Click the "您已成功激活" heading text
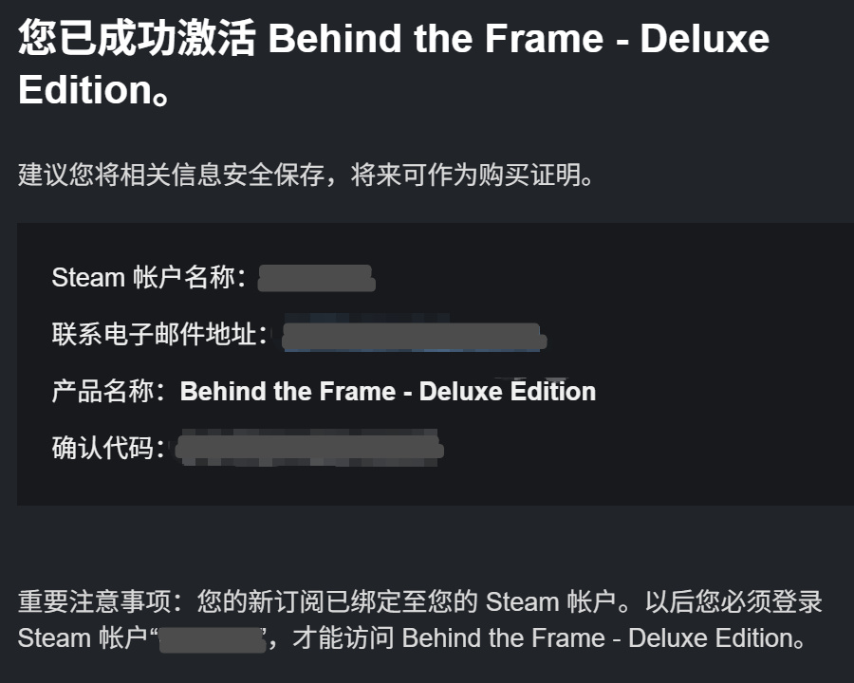The image size is (854, 683). coord(137,40)
